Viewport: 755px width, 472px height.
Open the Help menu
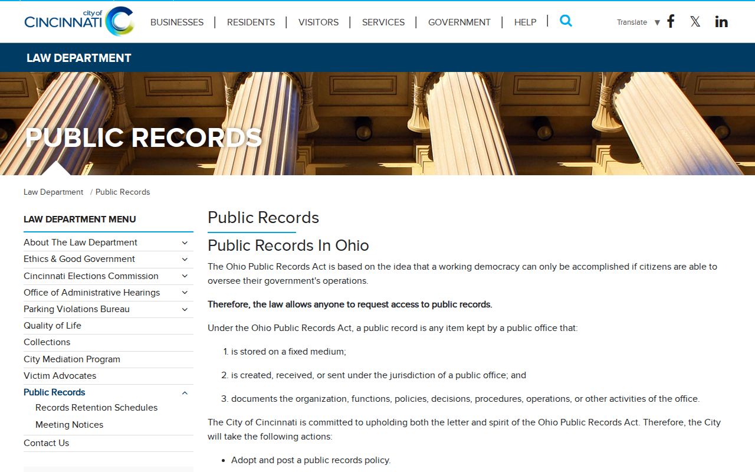[525, 22]
